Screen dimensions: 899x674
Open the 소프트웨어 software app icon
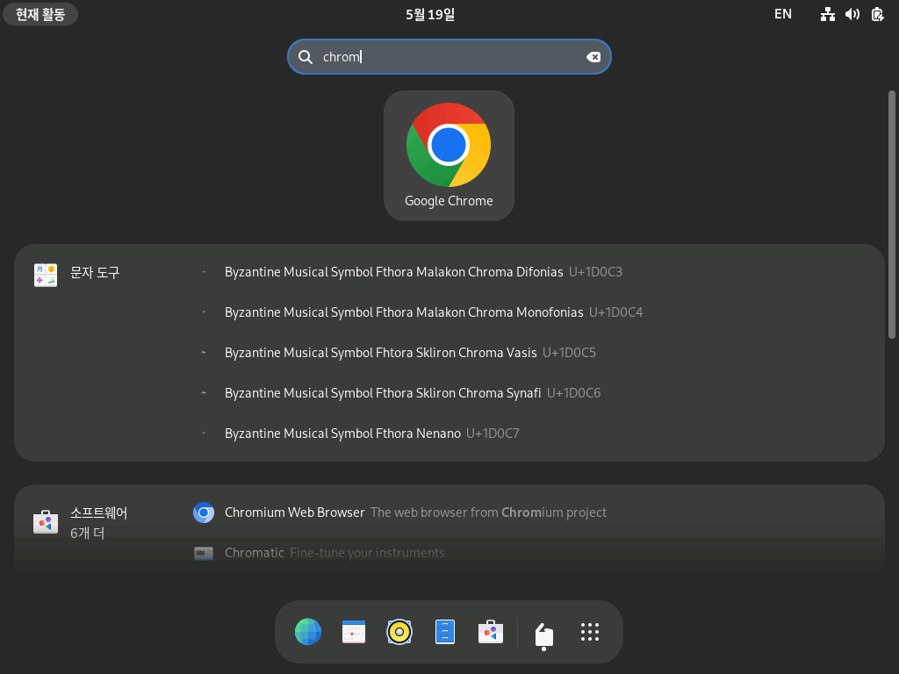pos(46,521)
